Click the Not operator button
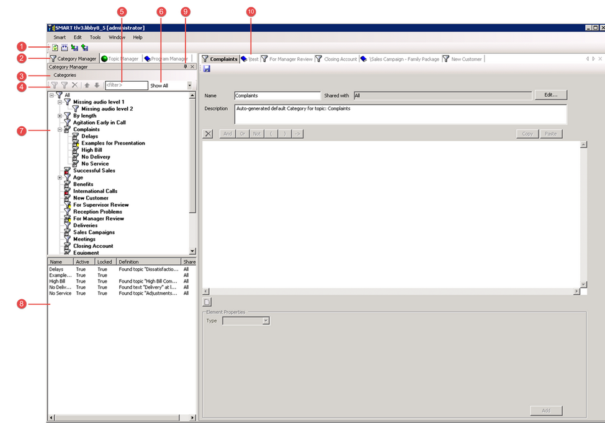605x423 pixels. coord(257,134)
